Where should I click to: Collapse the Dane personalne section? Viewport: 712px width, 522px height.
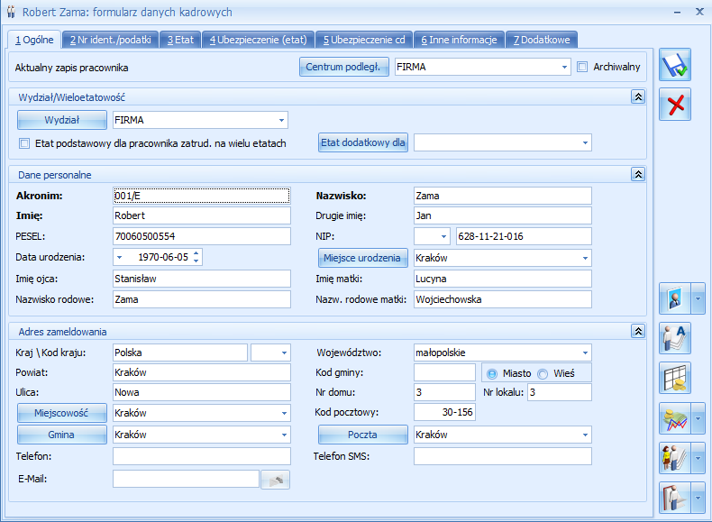point(638,175)
